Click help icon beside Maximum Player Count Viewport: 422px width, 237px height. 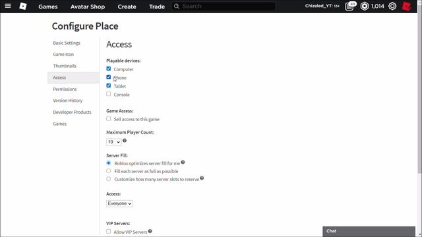click(x=125, y=140)
